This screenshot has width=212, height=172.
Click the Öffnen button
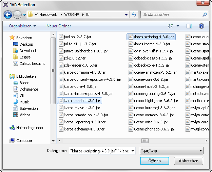(155, 161)
